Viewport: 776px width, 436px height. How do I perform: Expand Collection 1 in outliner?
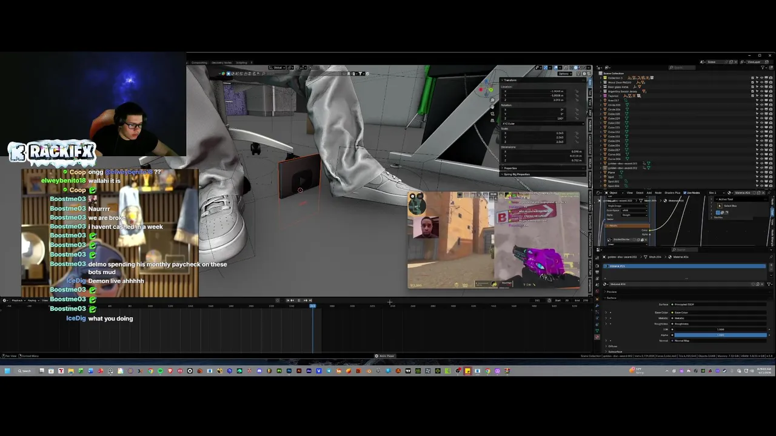point(600,78)
